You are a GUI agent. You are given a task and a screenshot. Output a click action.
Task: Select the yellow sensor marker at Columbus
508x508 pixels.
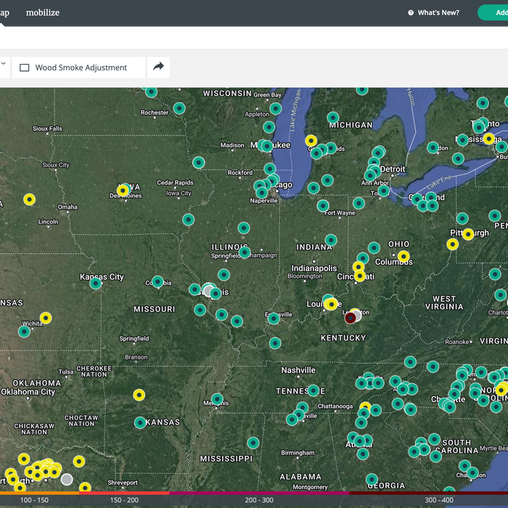click(x=403, y=256)
